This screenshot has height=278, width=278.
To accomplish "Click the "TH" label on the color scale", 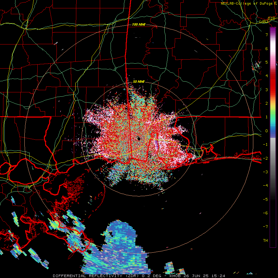I will (x=265, y=241).
